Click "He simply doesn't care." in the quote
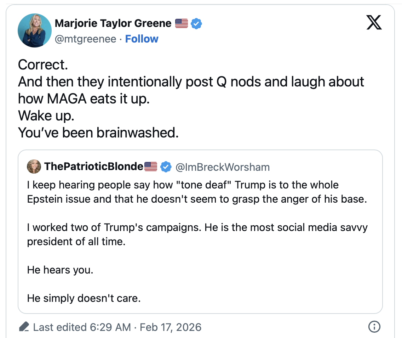This screenshot has width=402, height=338. pos(84,298)
